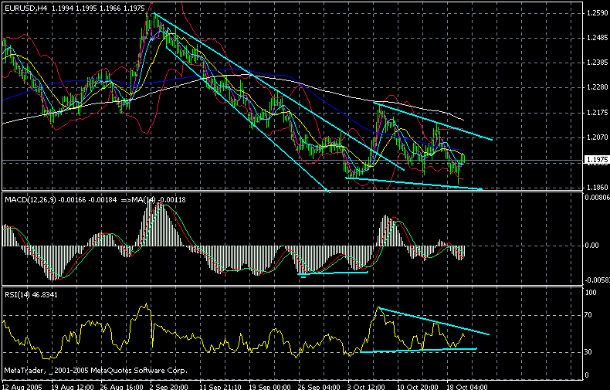610x390 pixels.
Task: Click the 19 Sep 00:00 time label
Action: point(269,387)
